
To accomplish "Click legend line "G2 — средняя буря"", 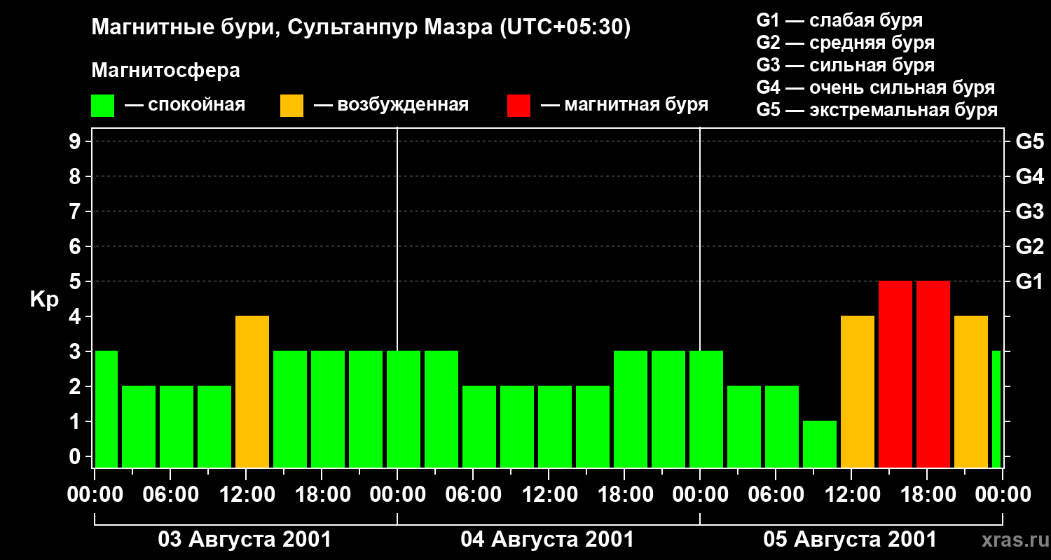I will (846, 43).
